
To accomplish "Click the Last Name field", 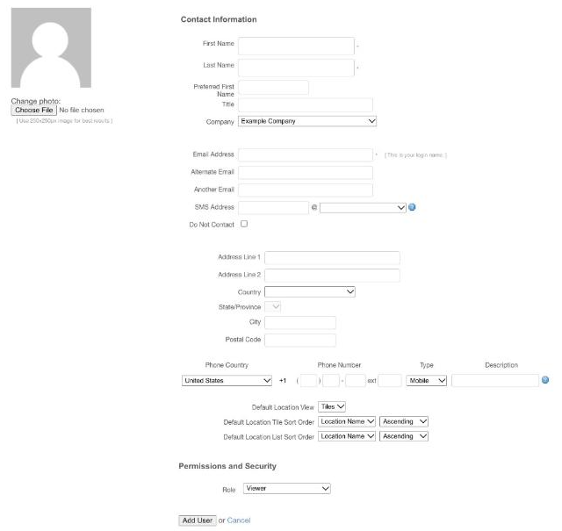I will coord(296,68).
